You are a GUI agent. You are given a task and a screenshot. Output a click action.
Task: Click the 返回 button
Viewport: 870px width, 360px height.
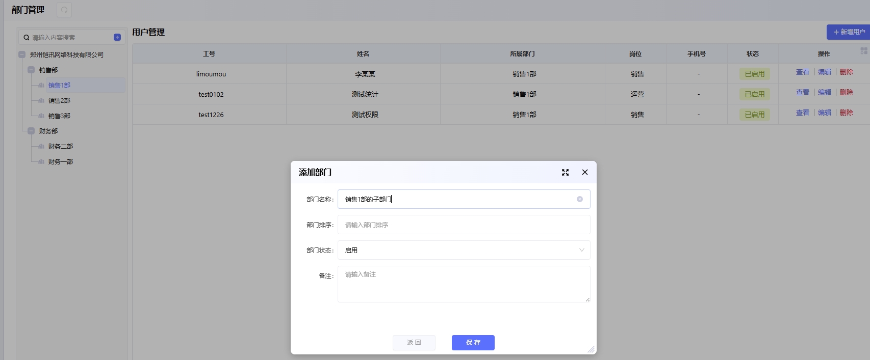click(x=414, y=343)
